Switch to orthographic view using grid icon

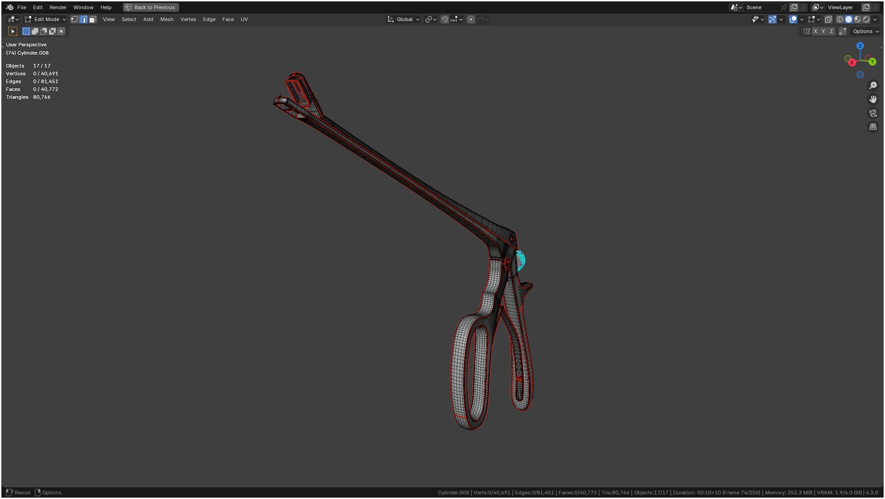(873, 127)
